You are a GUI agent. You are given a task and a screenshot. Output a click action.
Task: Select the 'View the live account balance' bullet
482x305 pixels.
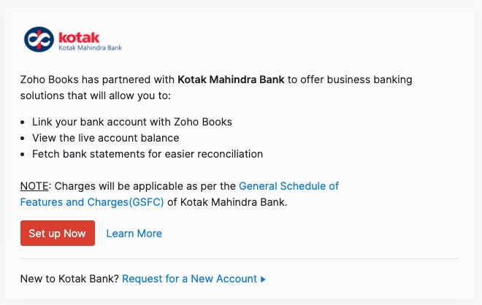tap(105, 138)
